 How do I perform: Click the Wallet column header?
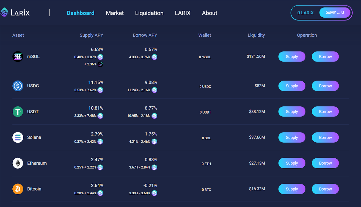pos(205,35)
